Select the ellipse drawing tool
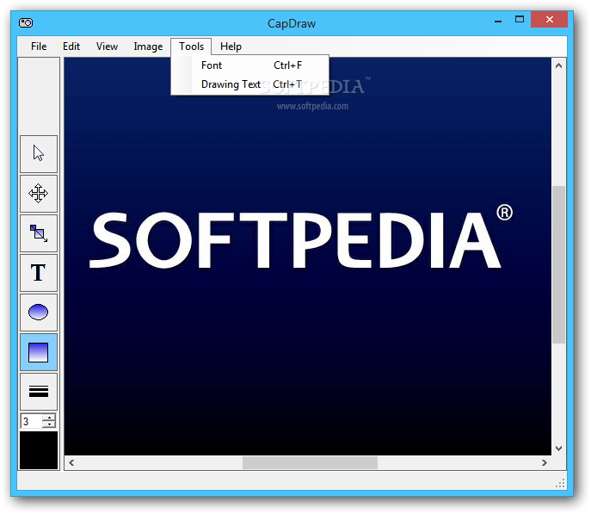 [39, 313]
